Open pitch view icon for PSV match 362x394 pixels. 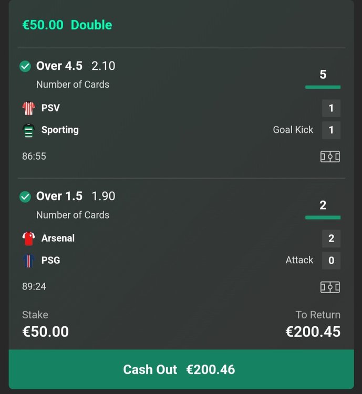pyautogui.click(x=330, y=157)
